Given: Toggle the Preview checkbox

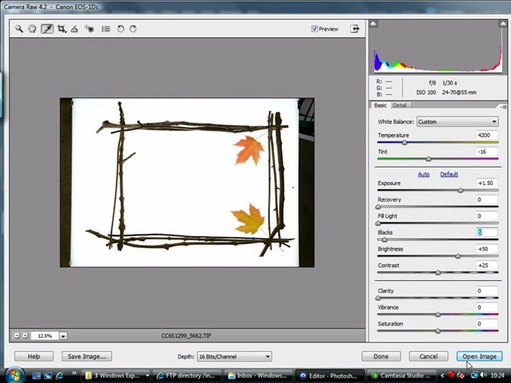Looking at the screenshot, I should coord(314,29).
